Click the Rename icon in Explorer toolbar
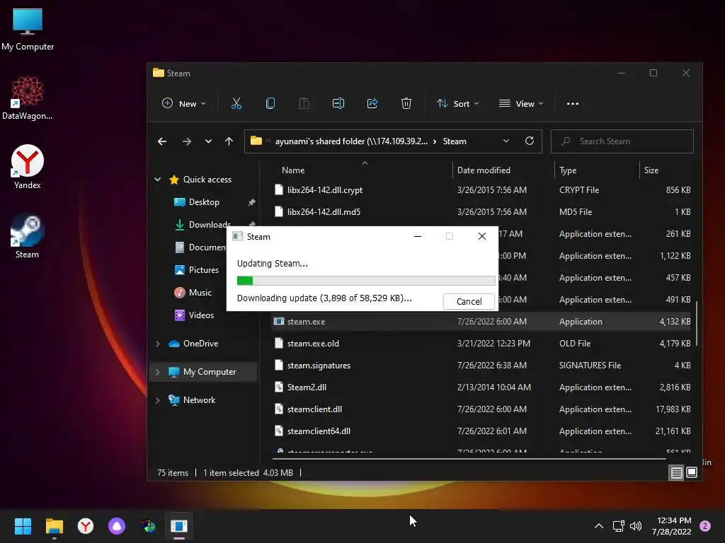This screenshot has height=543, width=725. [338, 103]
